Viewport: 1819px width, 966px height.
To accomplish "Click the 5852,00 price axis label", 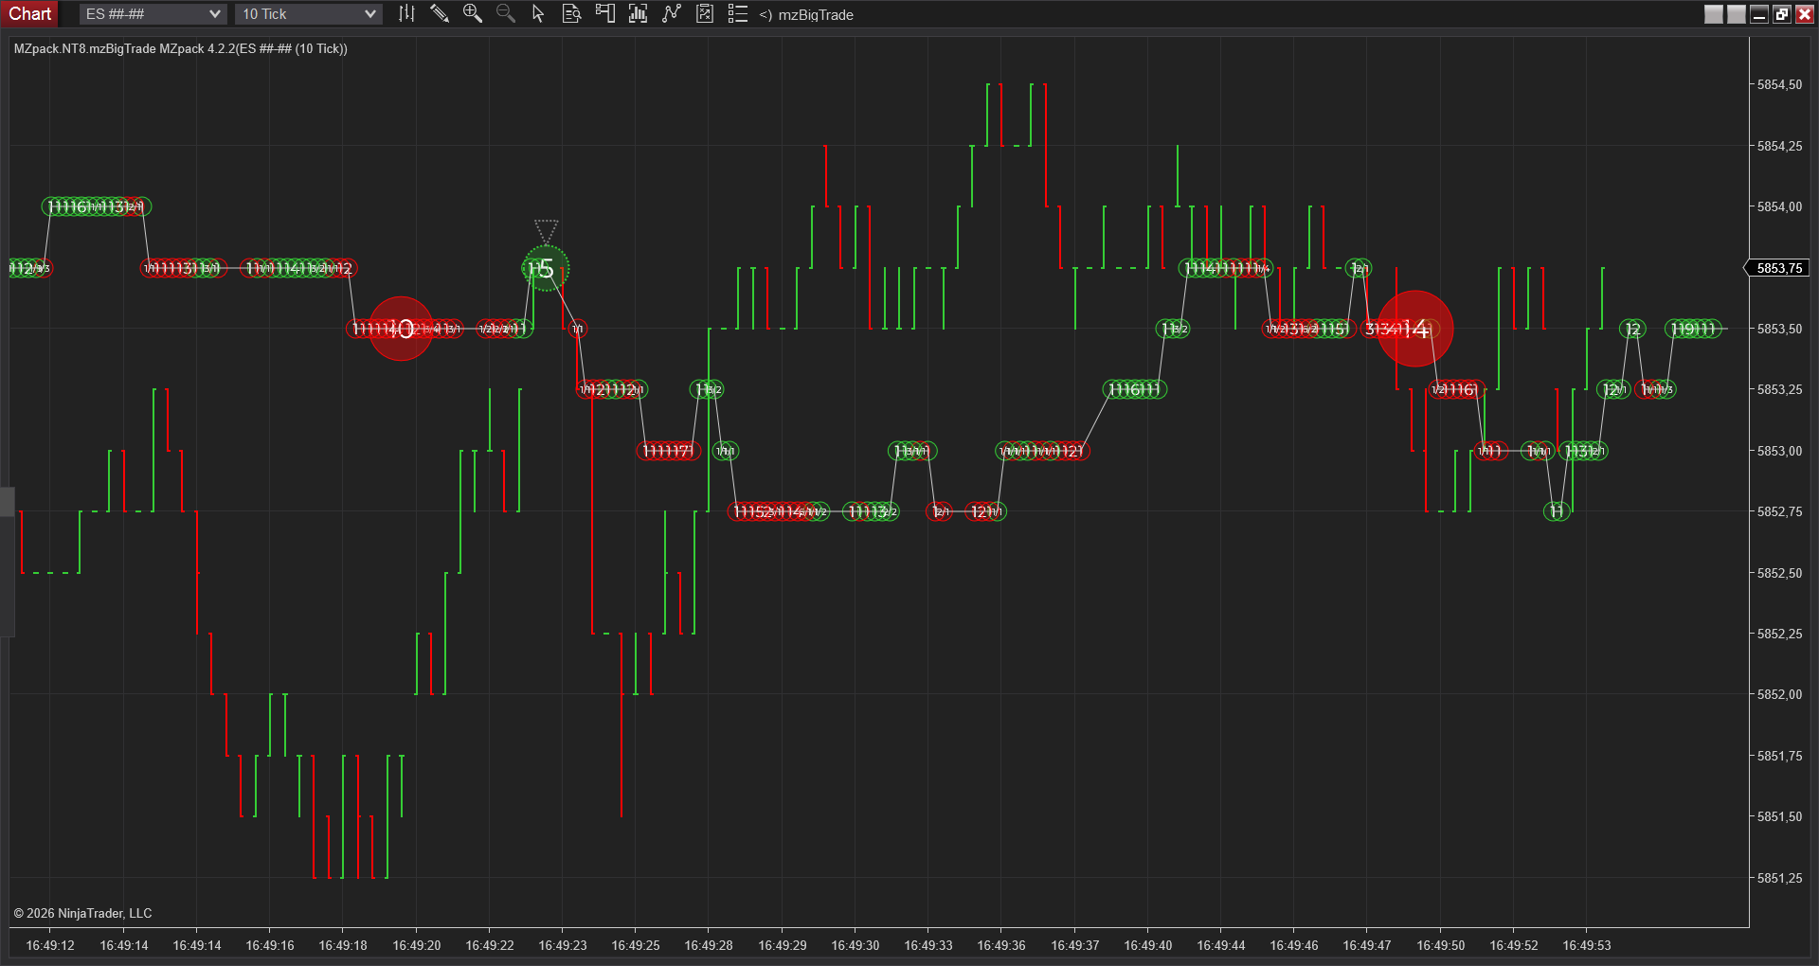I will 1779,694.
